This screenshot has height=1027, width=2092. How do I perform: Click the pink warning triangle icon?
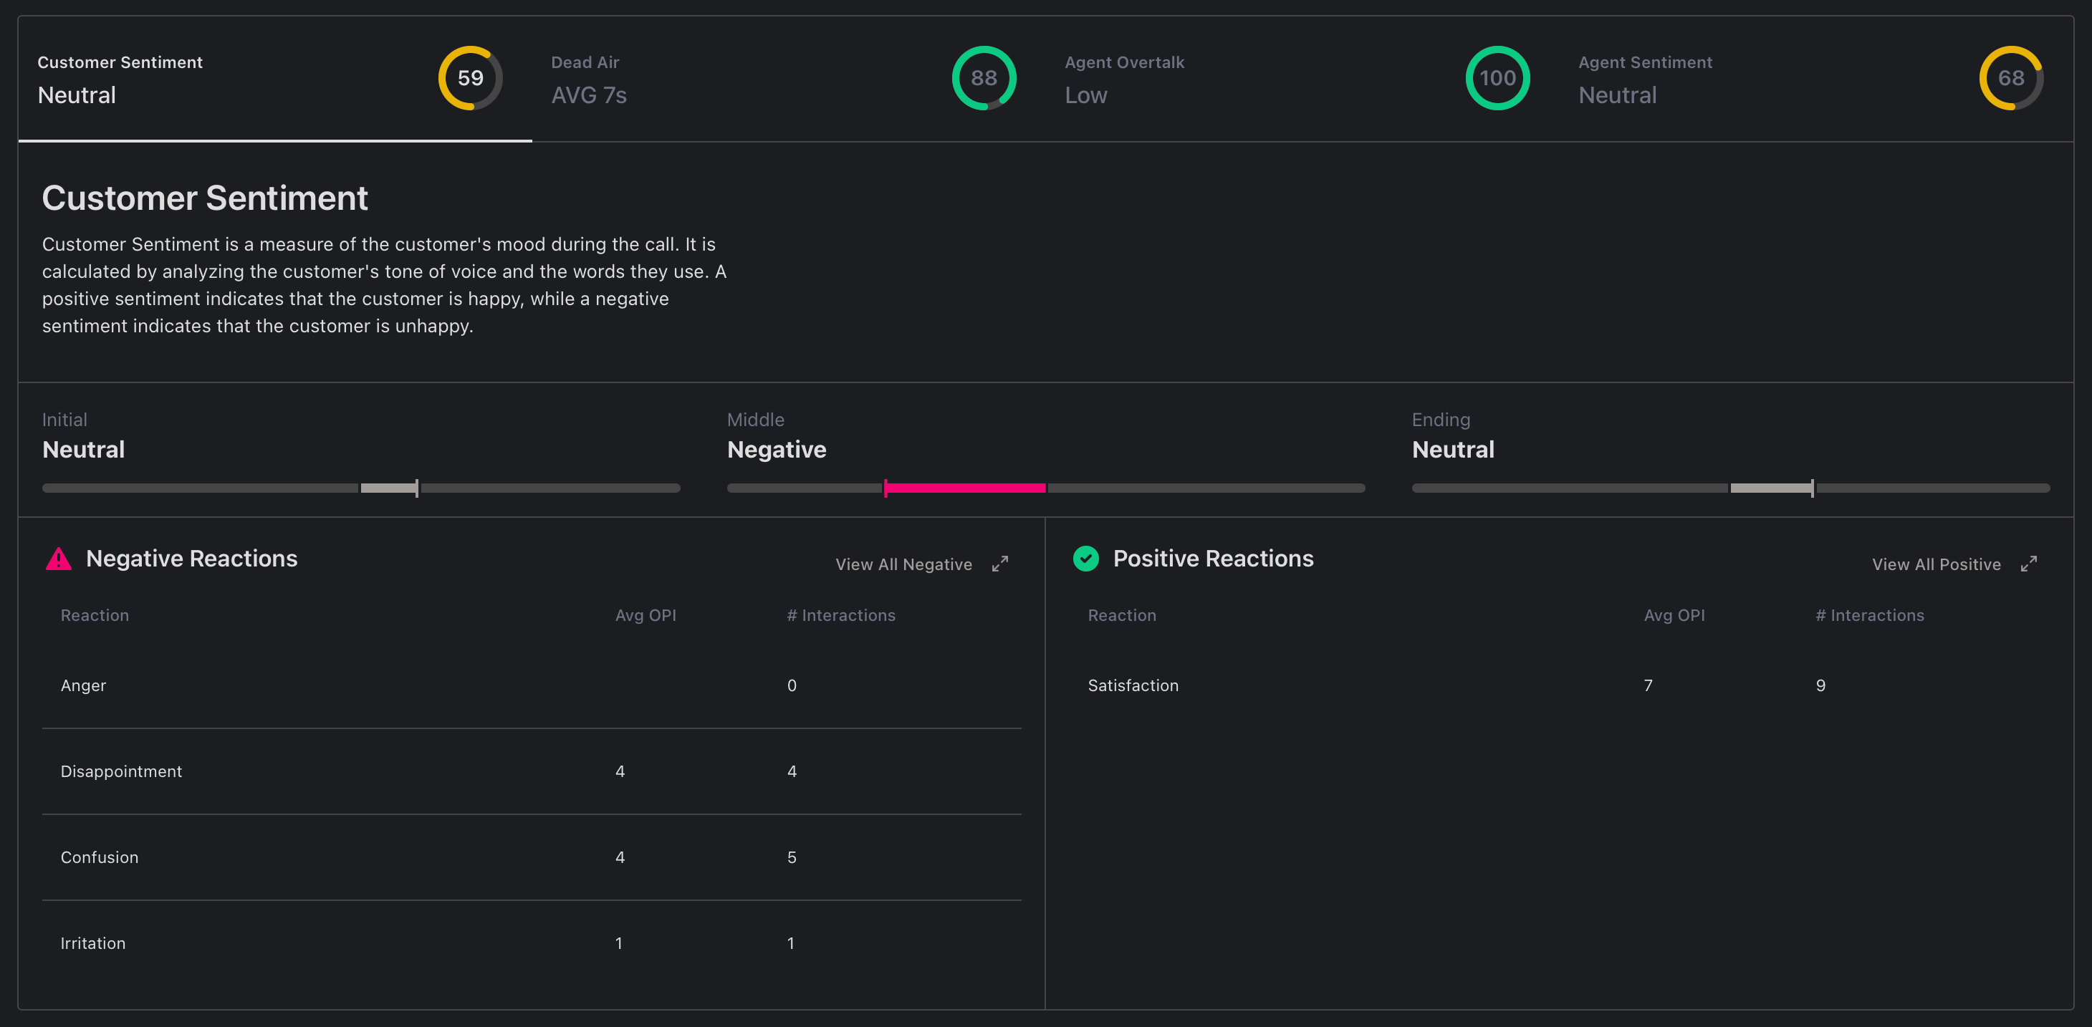coord(59,559)
